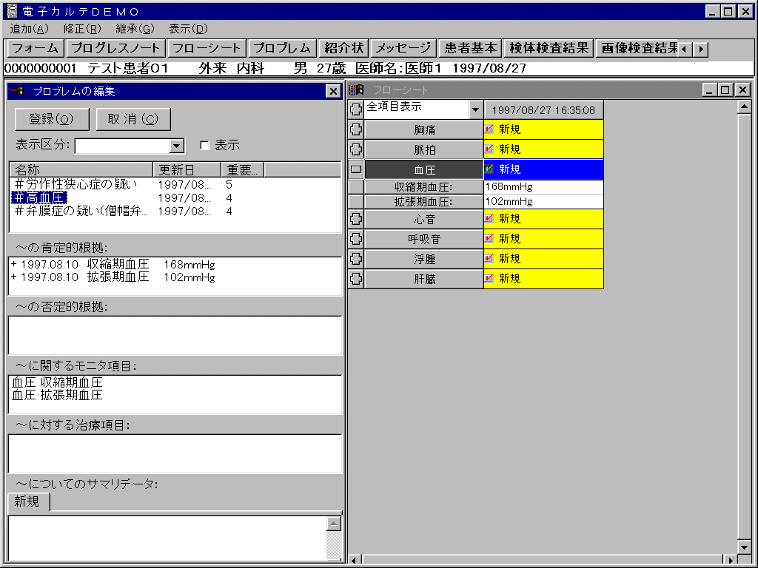
Task: Open the 表示区分 dropdown
Action: 177,146
